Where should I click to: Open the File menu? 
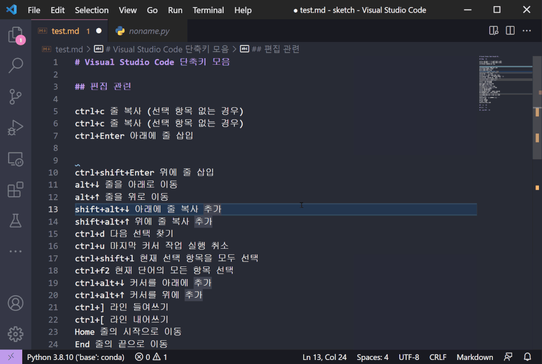[x=34, y=10]
